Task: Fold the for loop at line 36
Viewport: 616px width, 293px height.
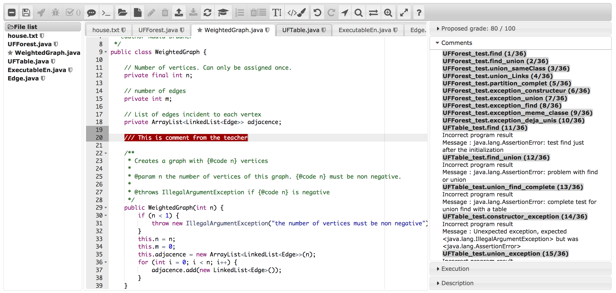Action: 106,262
